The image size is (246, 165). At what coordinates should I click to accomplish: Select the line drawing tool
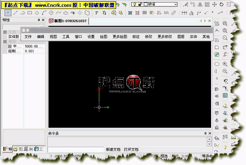coord(16,13)
